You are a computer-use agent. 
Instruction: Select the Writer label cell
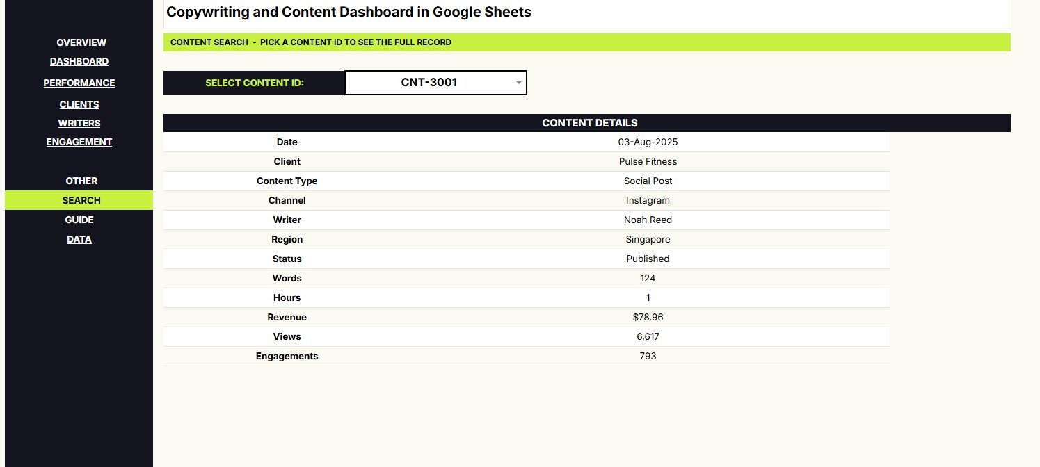point(287,220)
